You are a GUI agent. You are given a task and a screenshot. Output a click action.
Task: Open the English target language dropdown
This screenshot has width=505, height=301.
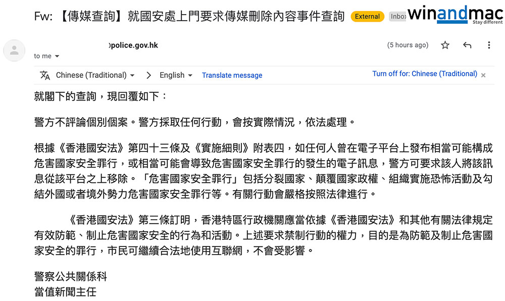[x=176, y=75]
